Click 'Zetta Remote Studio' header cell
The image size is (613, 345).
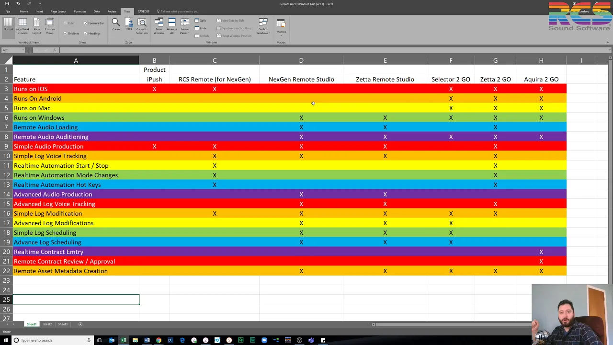(x=385, y=80)
